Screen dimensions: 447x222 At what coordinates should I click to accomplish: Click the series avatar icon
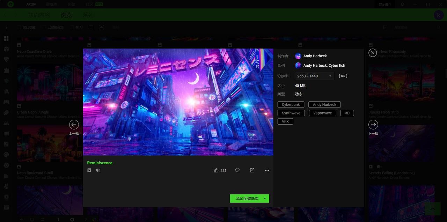pos(298,66)
